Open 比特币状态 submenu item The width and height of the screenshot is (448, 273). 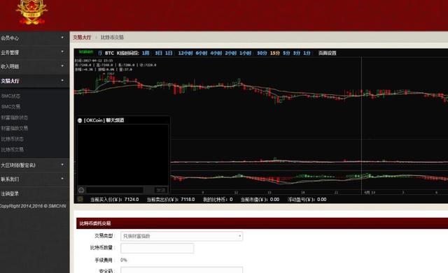tap(13, 139)
